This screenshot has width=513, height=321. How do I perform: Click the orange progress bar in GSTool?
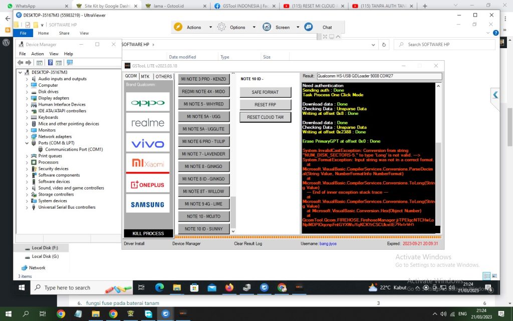(x=308, y=237)
